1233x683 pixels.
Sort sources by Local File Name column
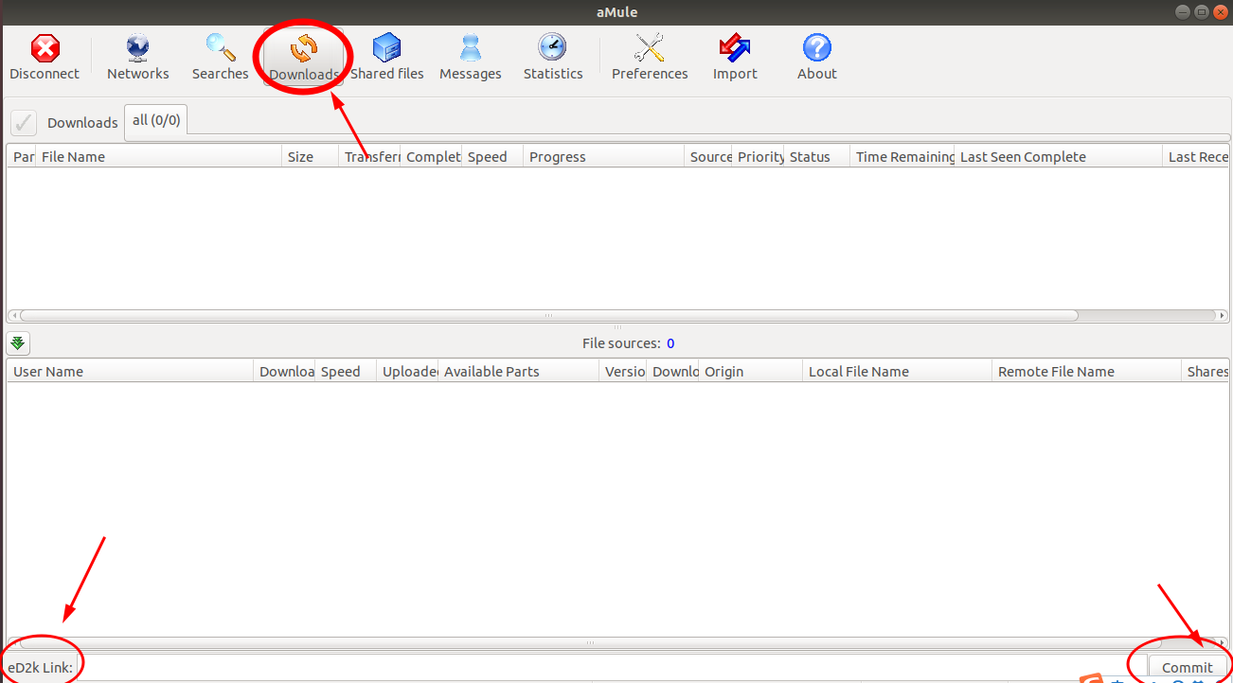pyautogui.click(x=898, y=372)
